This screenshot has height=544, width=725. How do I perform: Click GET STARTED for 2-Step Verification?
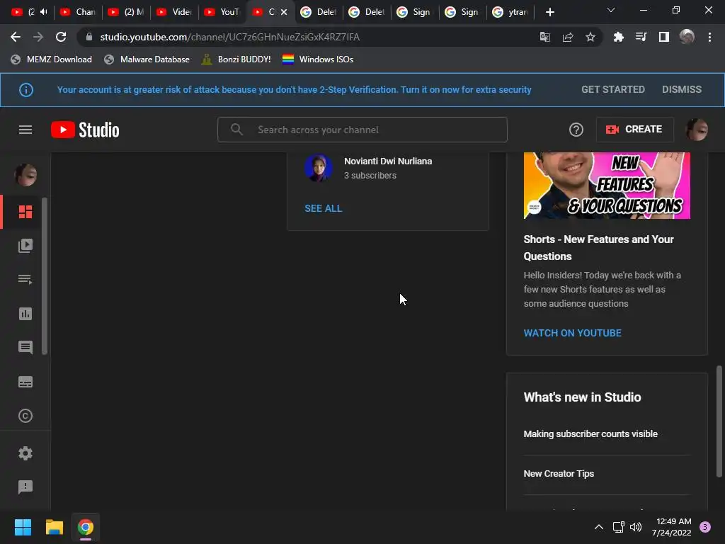(612, 89)
